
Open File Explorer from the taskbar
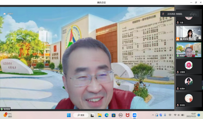pos(99,115)
